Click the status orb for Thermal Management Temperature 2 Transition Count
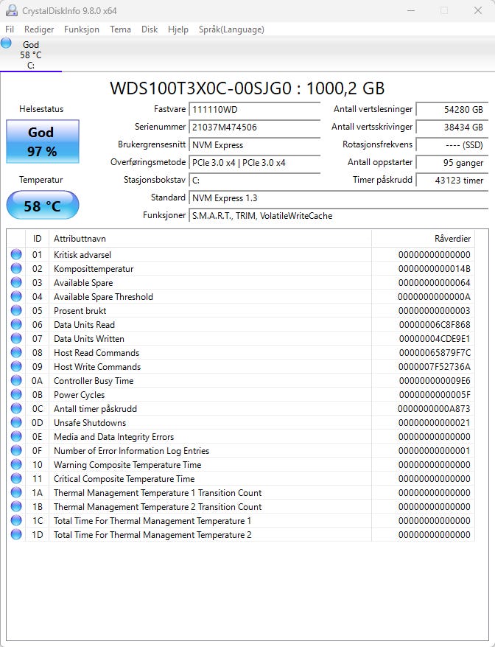495x647 pixels. pyautogui.click(x=16, y=507)
